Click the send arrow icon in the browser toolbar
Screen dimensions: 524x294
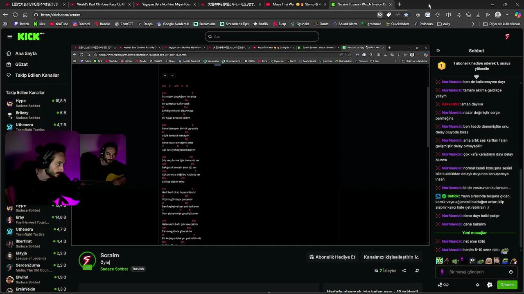pyautogui.click(x=488, y=15)
